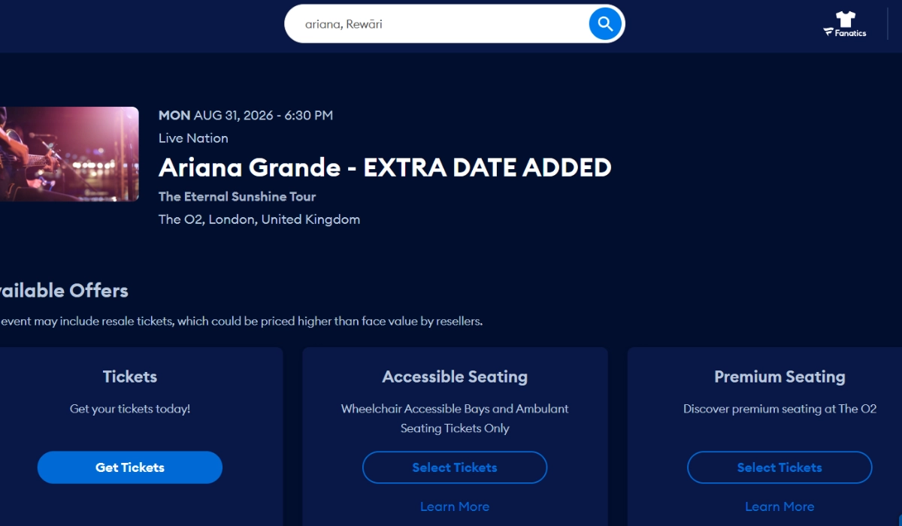Open the Fanatics merchandise shop via t-shirt icon
902x526 pixels.
(x=845, y=20)
